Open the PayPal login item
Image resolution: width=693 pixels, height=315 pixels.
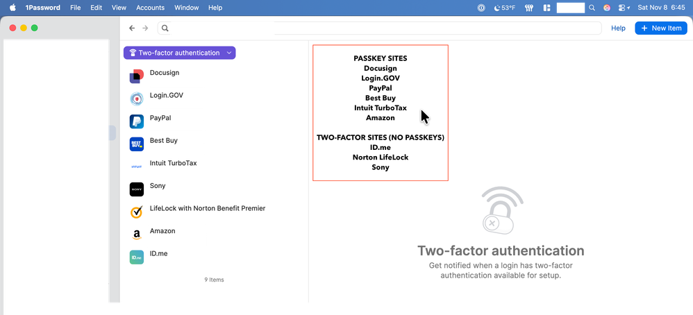tap(160, 118)
